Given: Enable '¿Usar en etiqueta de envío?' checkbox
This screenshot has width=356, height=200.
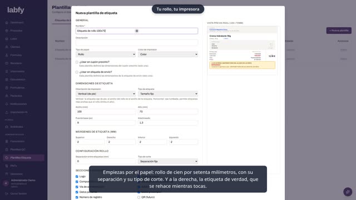Looking at the screenshot, I should (x=77, y=72).
